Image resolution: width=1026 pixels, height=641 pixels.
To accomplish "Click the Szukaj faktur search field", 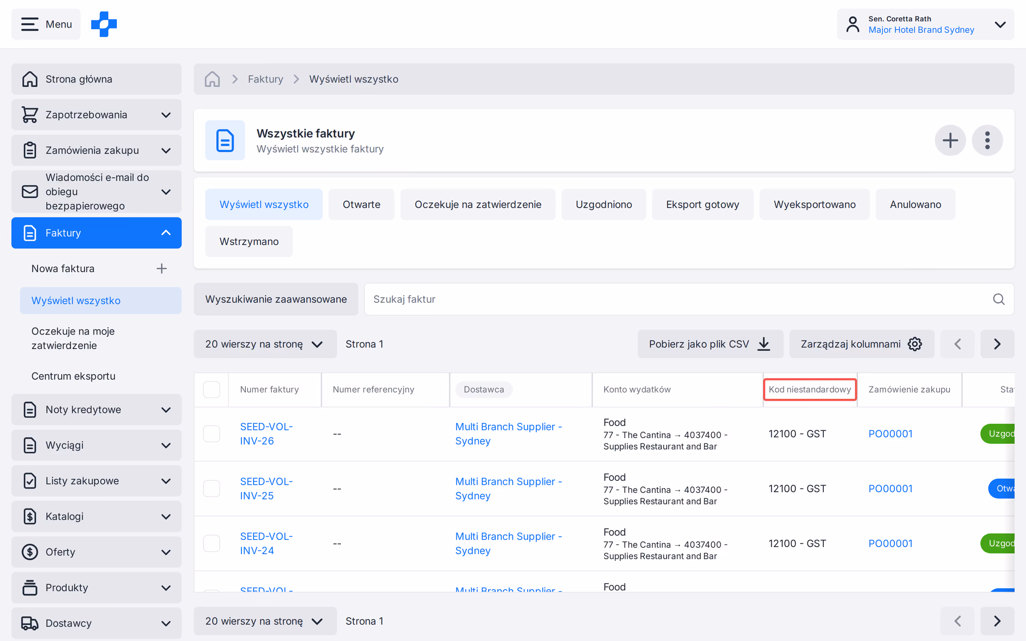I will point(689,299).
